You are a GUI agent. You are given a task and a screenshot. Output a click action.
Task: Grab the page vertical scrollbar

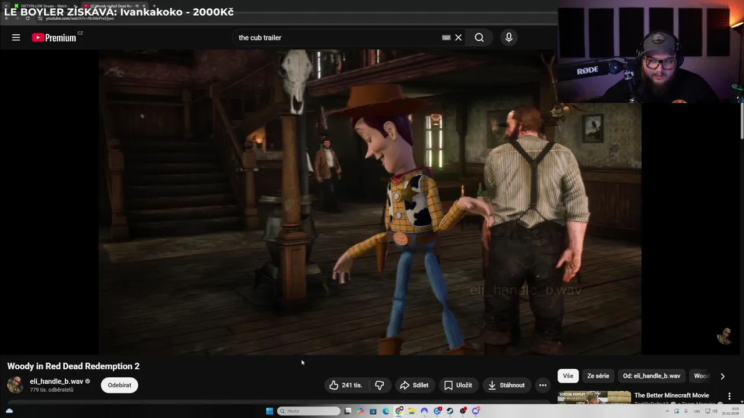pyautogui.click(x=742, y=122)
